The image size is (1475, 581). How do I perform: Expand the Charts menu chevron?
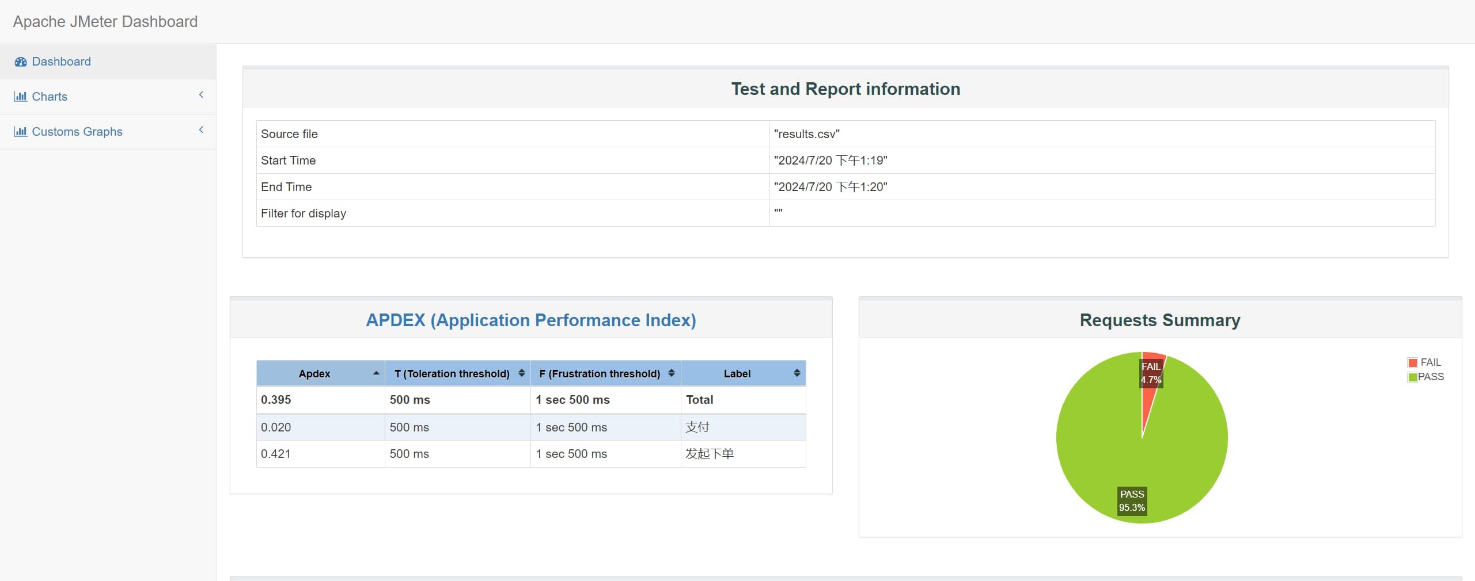tap(201, 95)
